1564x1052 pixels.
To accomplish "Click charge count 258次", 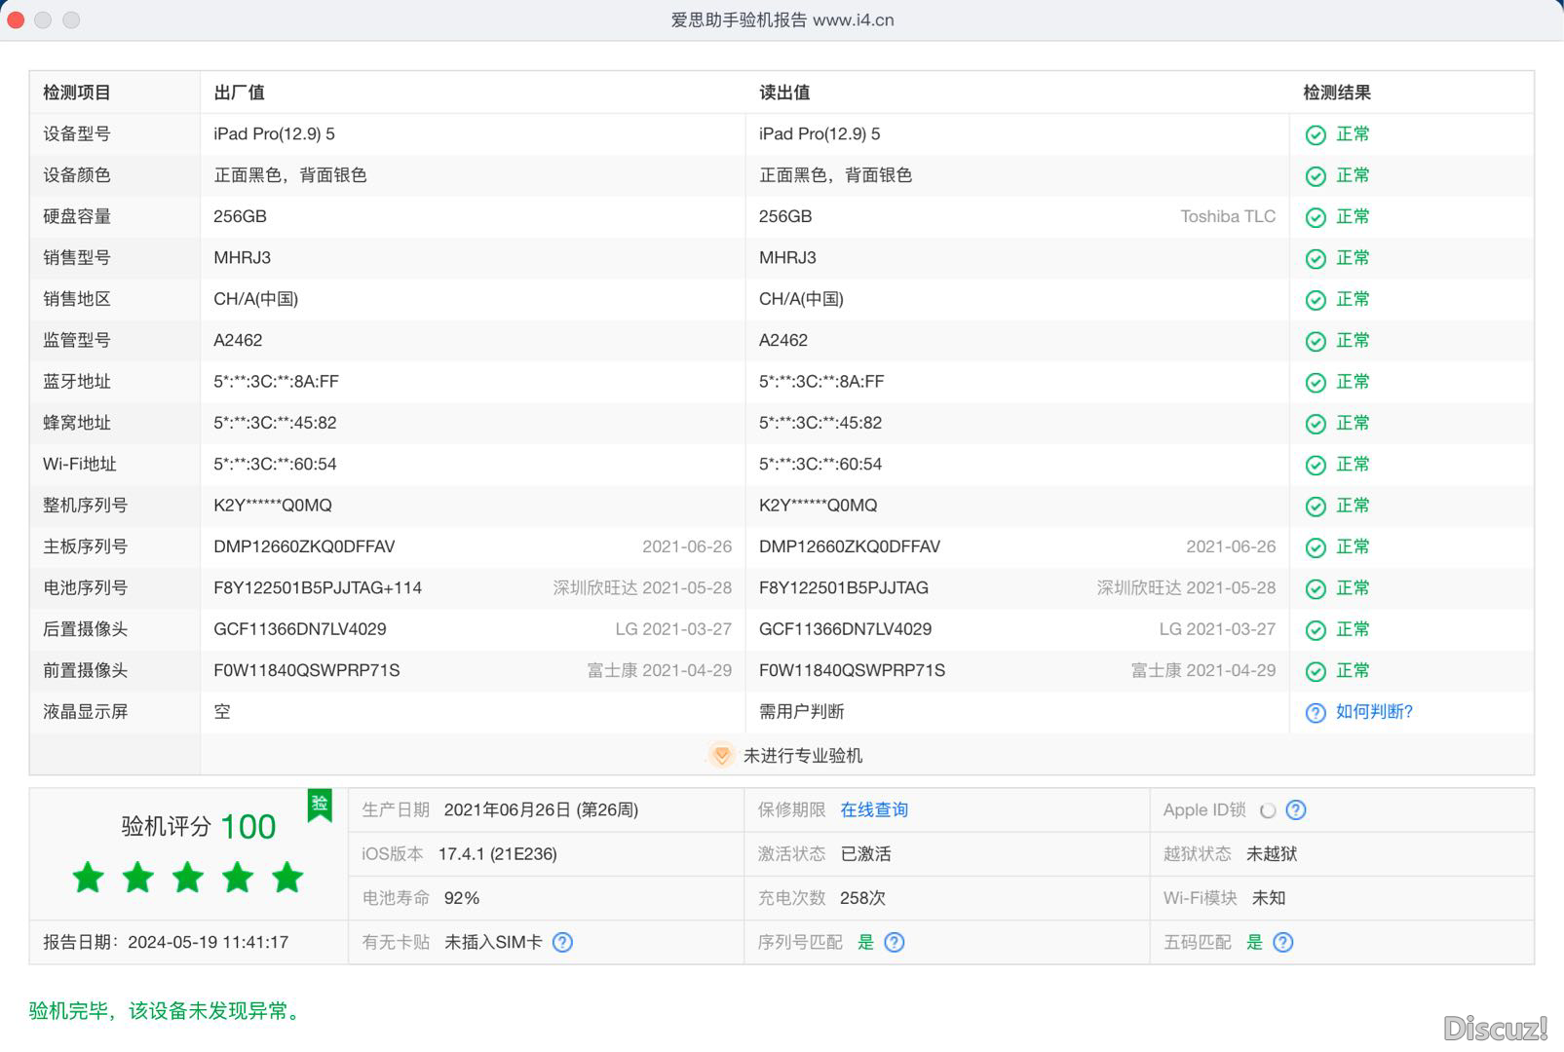I will (x=862, y=897).
